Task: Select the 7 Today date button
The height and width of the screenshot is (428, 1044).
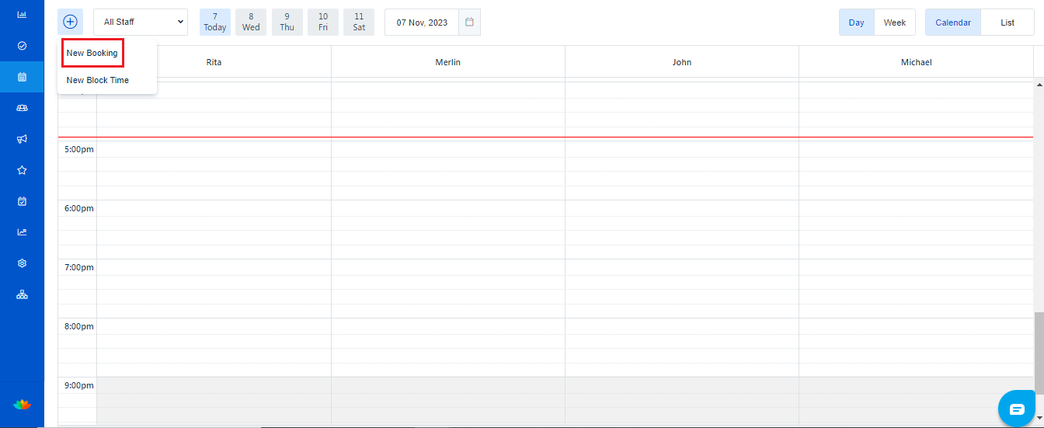Action: coord(215,22)
